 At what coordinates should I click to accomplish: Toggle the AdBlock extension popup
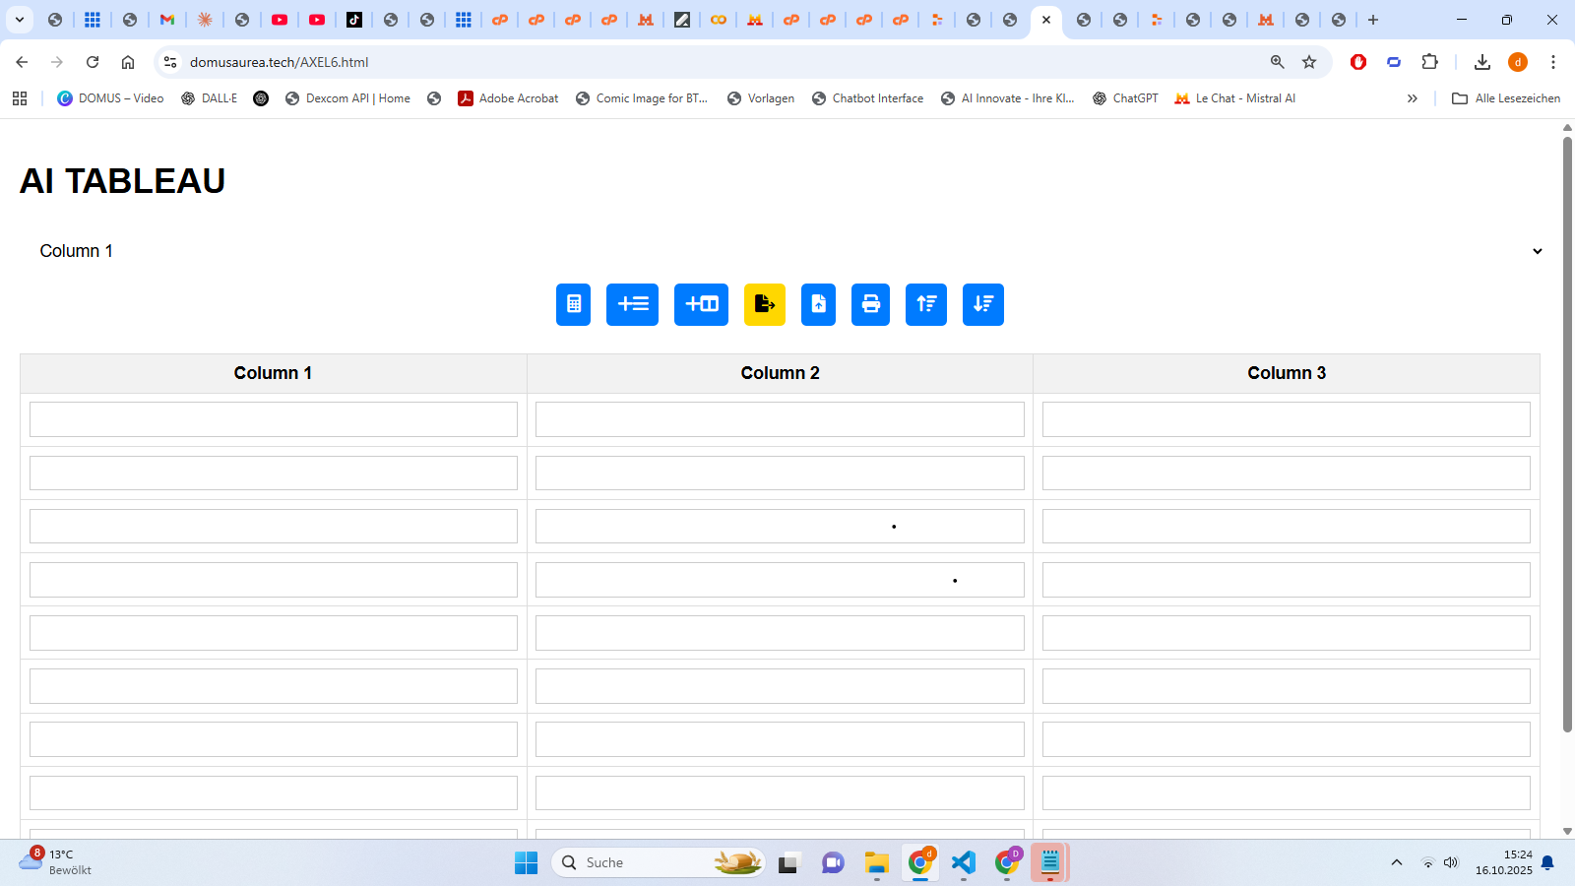click(x=1358, y=62)
